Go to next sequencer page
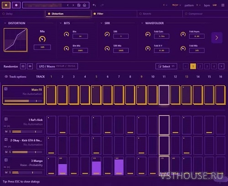This screenshot has width=228, height=186. pyautogui.click(x=221, y=66)
